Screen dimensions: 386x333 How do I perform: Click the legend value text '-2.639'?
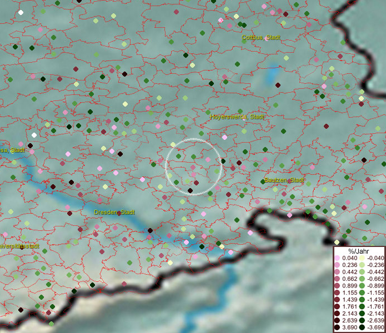(375, 320)
